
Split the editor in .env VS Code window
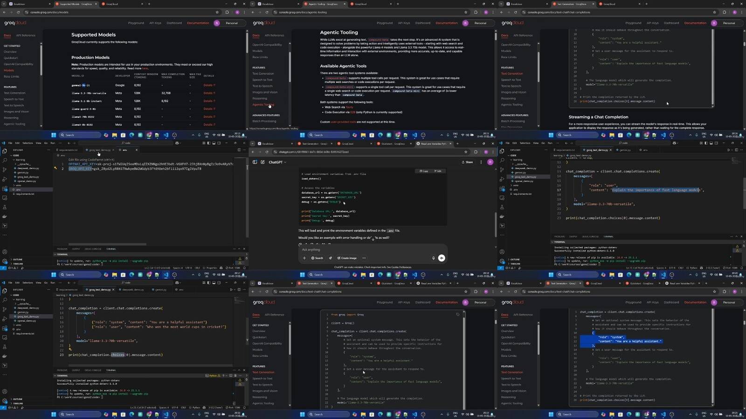click(239, 150)
